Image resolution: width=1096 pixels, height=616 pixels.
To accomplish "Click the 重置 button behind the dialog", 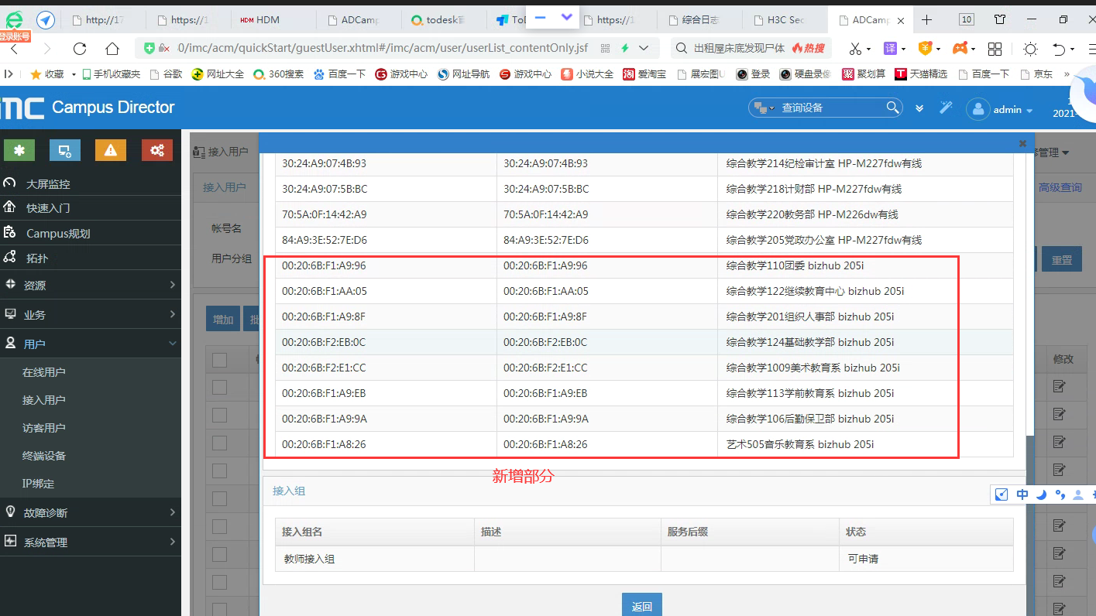I will (1061, 260).
